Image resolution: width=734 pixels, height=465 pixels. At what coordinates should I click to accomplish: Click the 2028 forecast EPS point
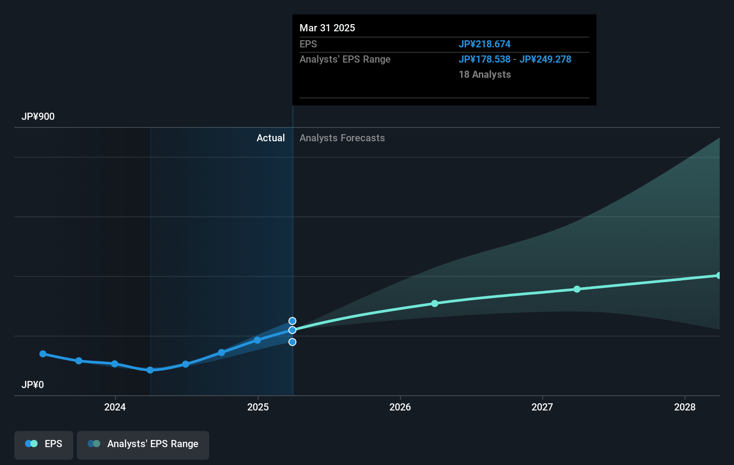pos(719,275)
